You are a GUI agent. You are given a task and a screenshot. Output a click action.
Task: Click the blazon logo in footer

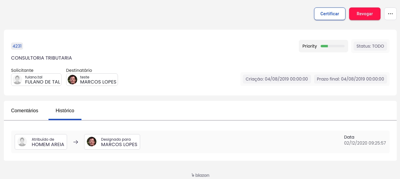[200, 175]
